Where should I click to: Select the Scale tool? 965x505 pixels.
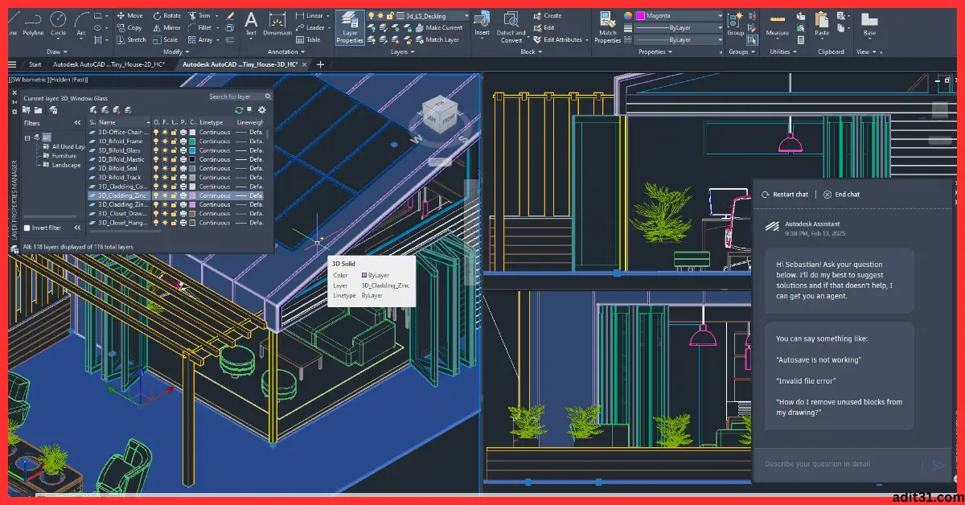click(165, 39)
